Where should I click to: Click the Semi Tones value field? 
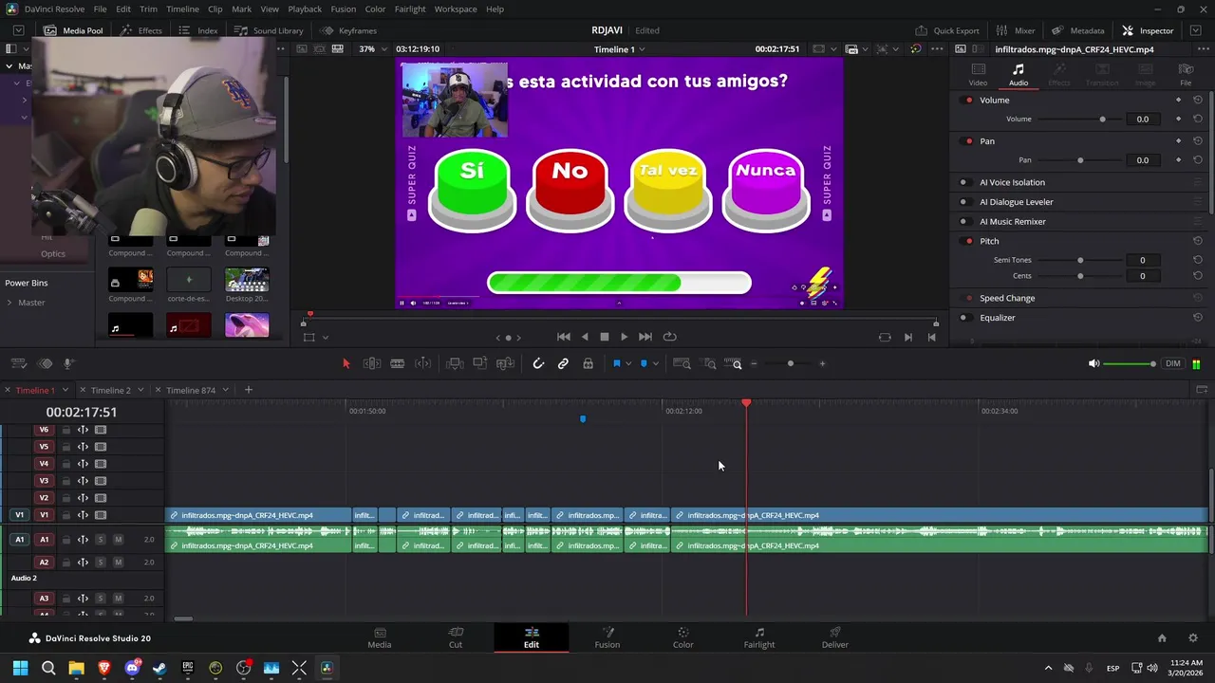(x=1142, y=260)
